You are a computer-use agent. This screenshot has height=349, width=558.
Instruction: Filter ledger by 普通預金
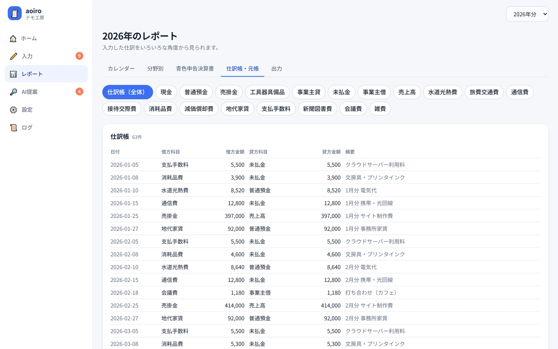(196, 92)
